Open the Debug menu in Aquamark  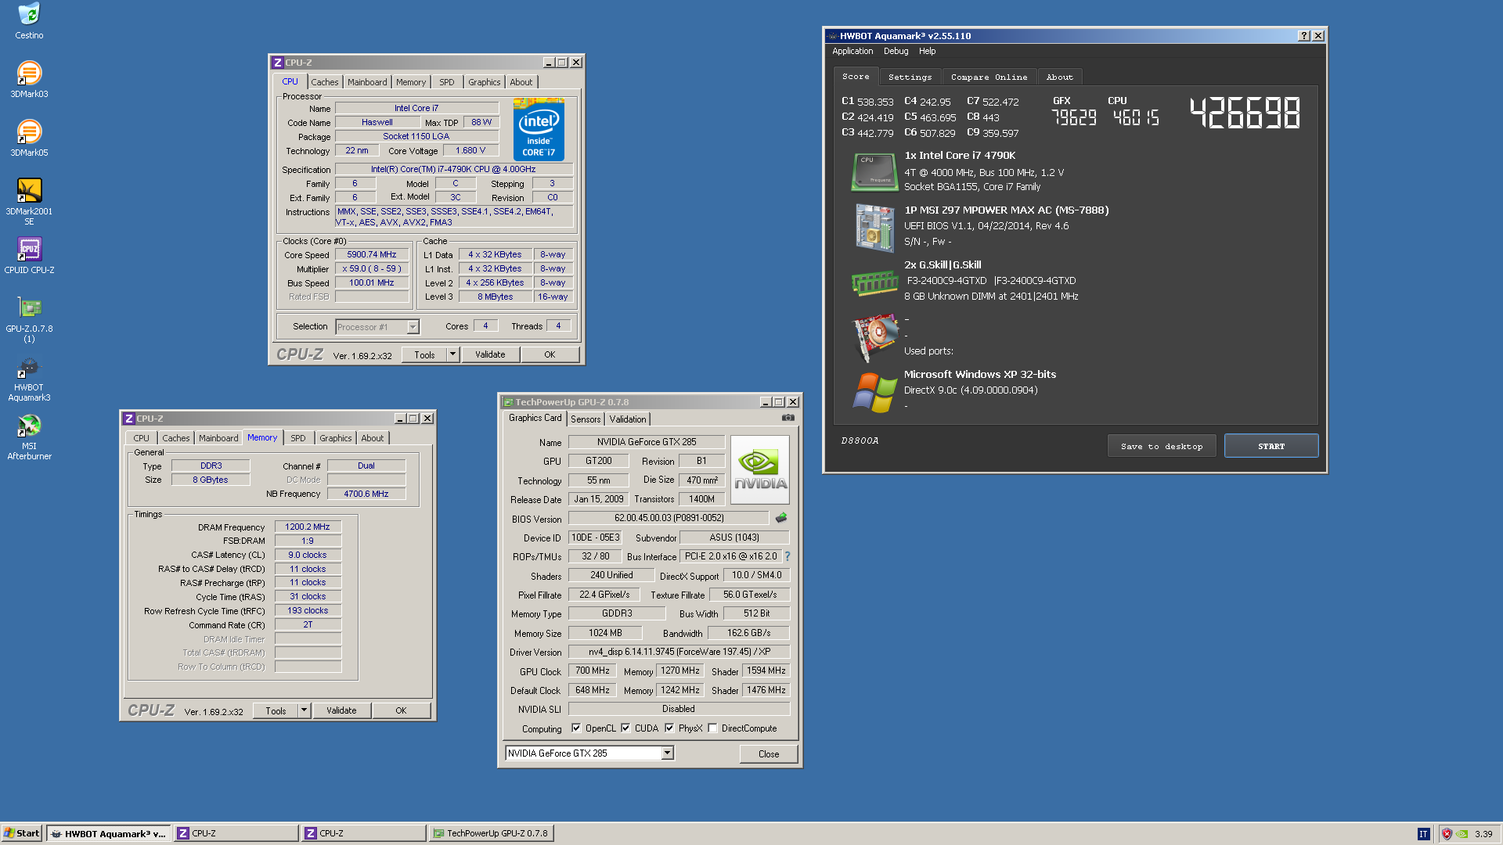[896, 51]
